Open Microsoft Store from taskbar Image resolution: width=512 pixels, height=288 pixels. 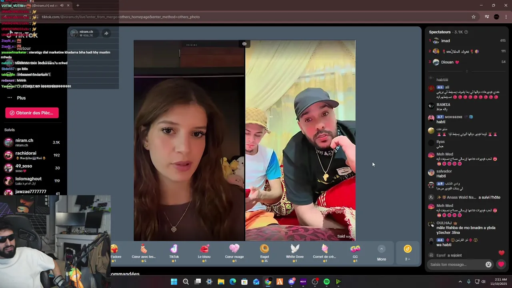tap(244, 282)
